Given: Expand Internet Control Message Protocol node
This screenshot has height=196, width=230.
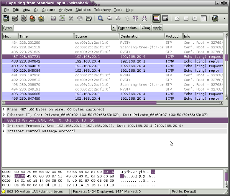Looking at the screenshot, I should tap(4, 131).
